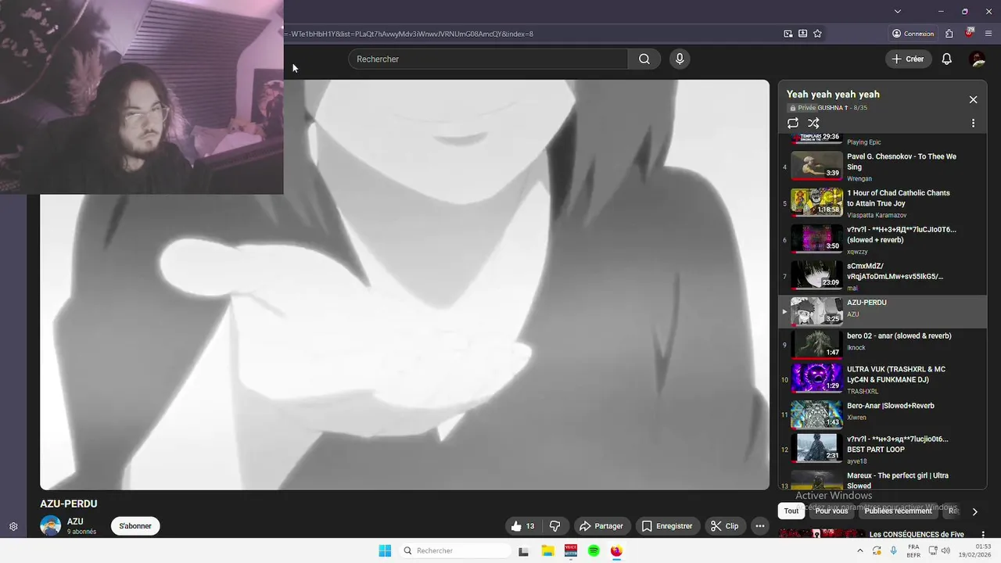Select the Pour vous filter chip

coord(831,511)
